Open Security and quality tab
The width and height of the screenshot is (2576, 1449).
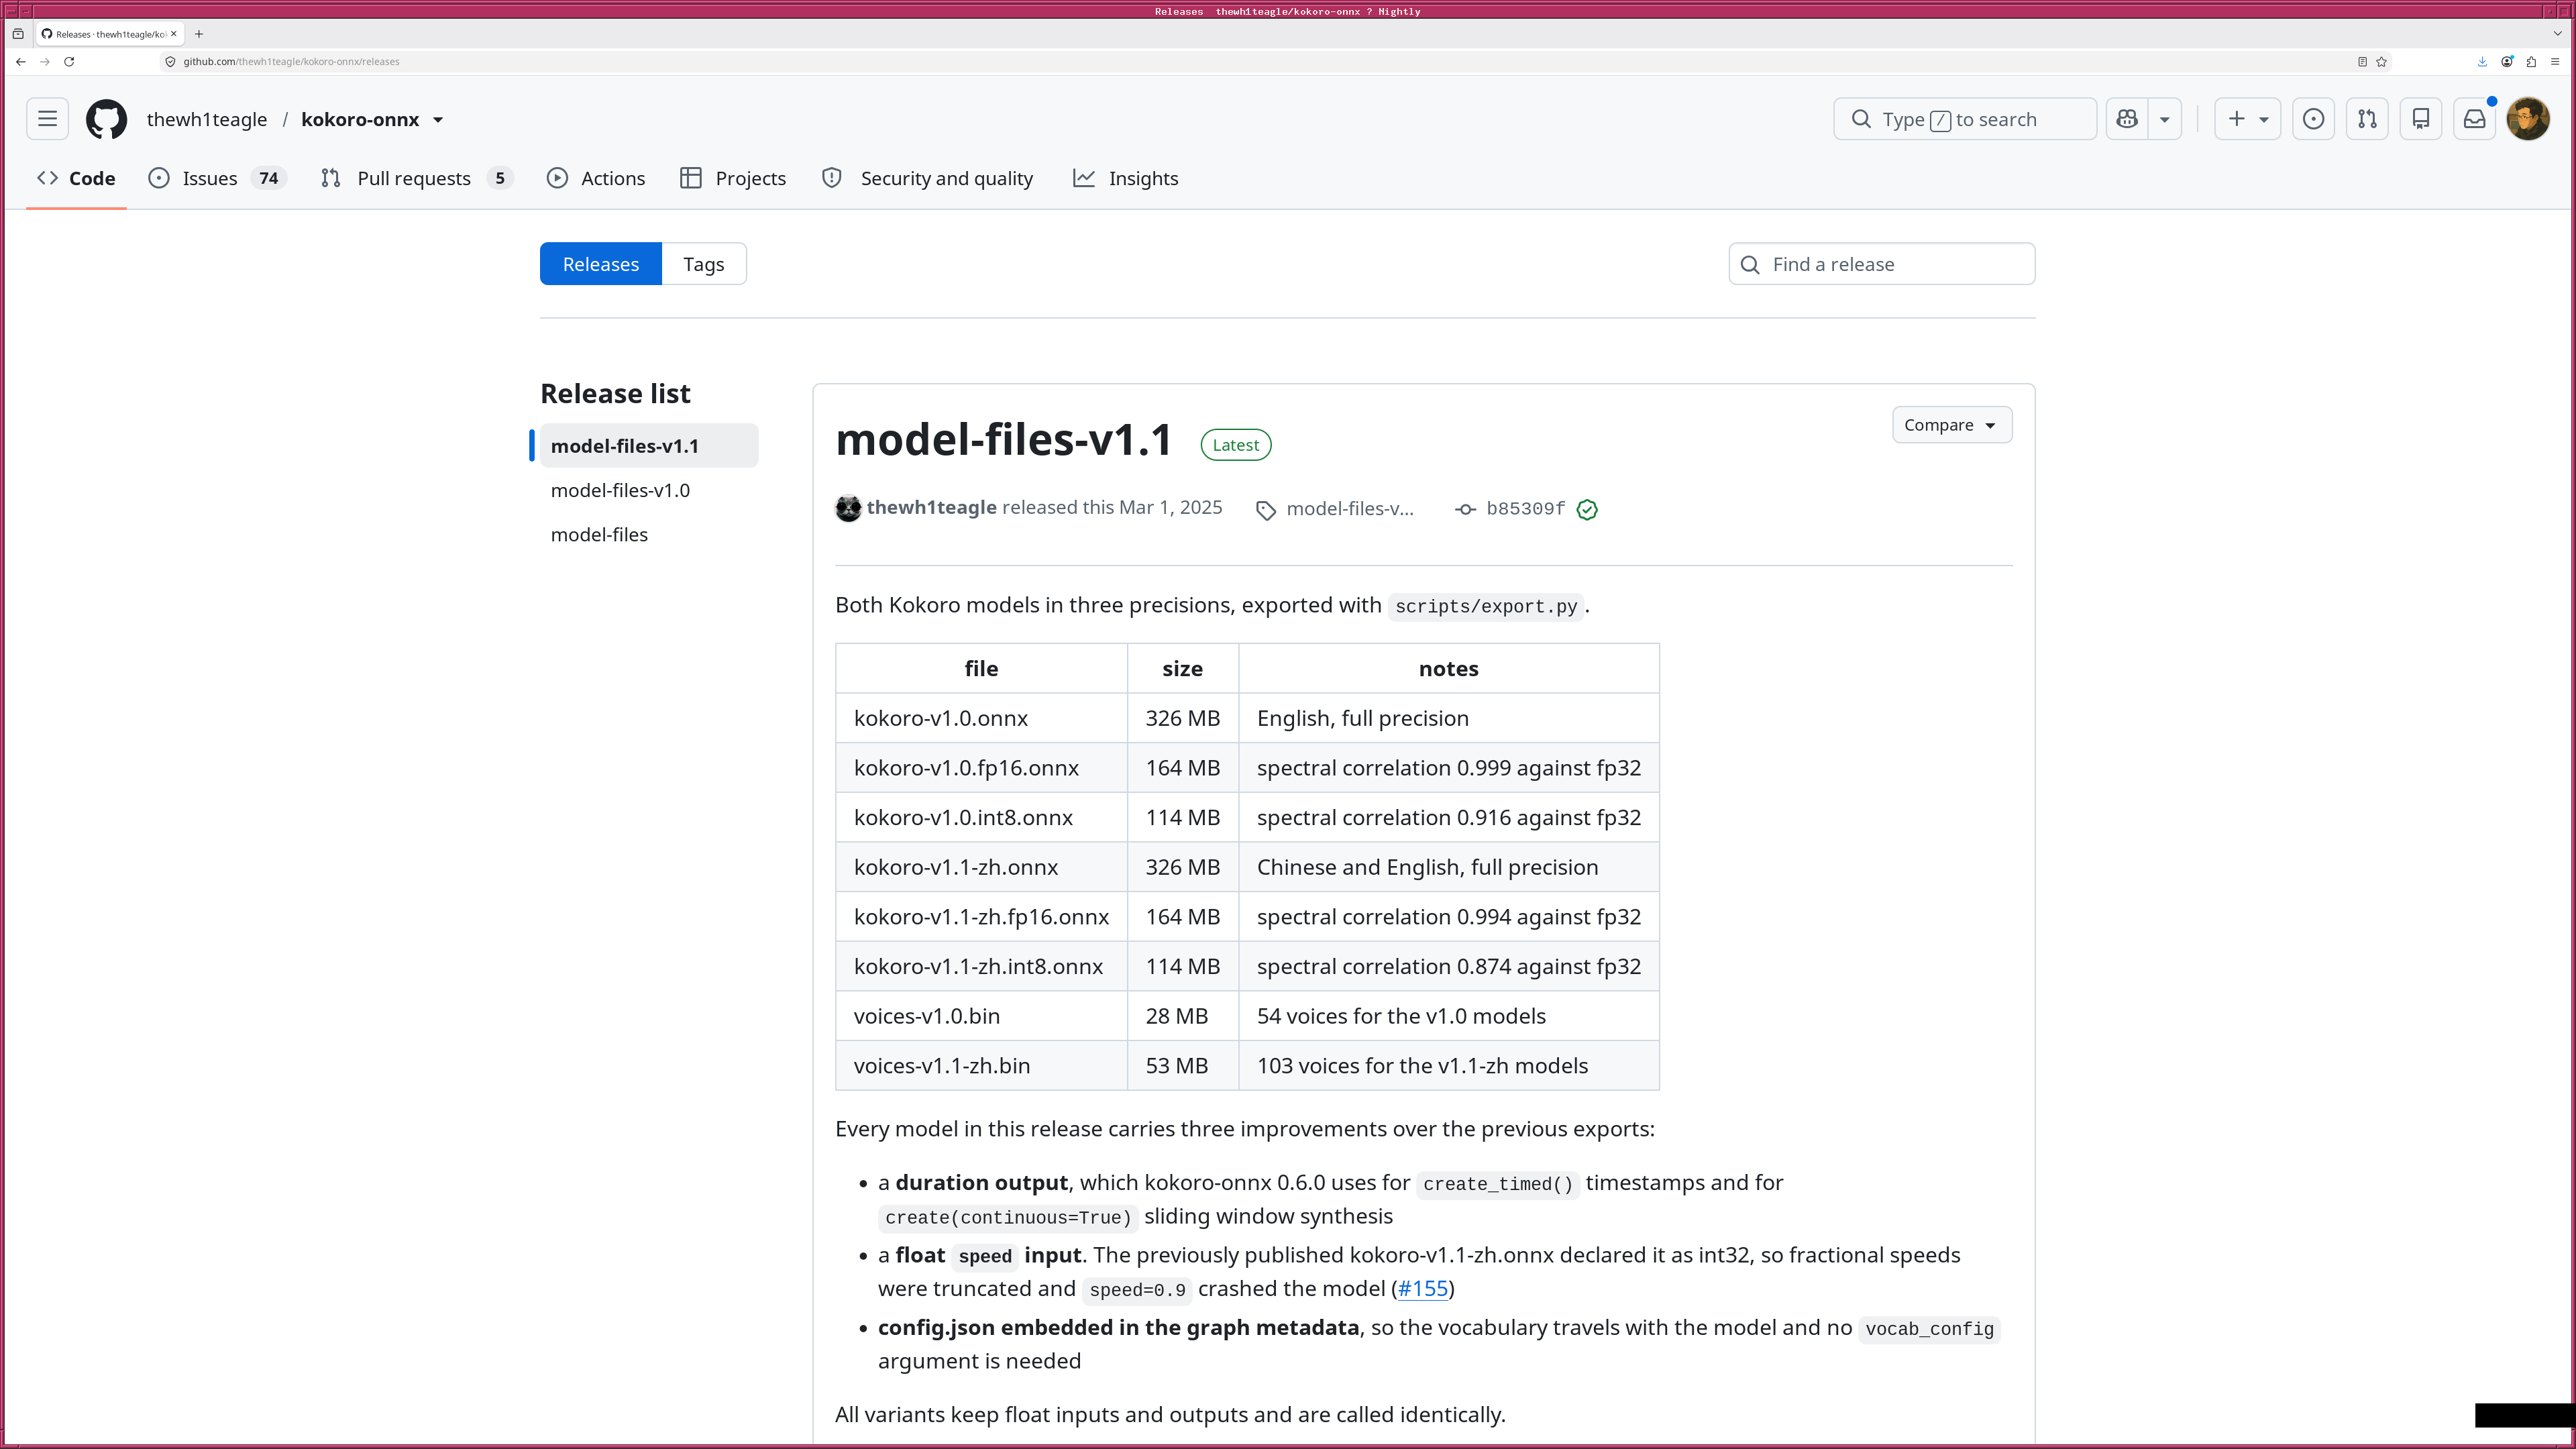(927, 178)
